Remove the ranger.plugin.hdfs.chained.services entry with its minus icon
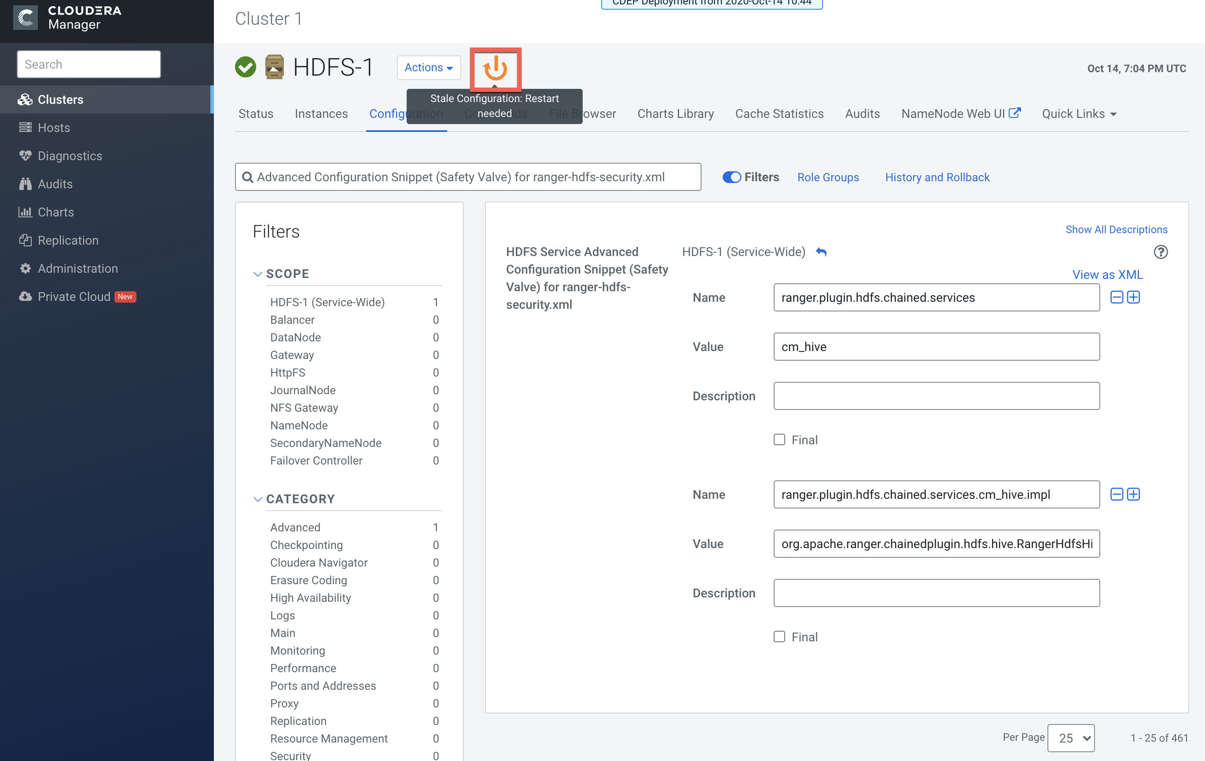The image size is (1205, 761). 1117,297
